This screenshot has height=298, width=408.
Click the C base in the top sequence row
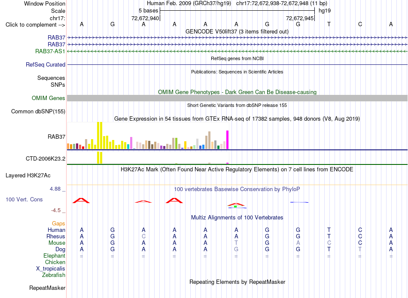[360, 24]
